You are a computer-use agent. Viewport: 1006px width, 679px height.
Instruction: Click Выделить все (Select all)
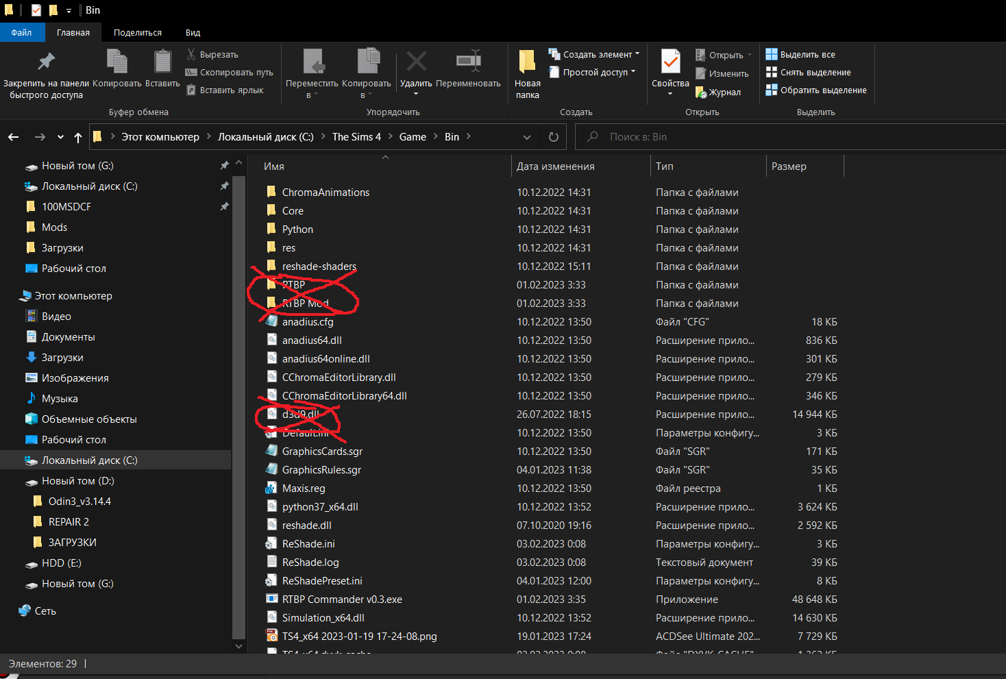[800, 54]
